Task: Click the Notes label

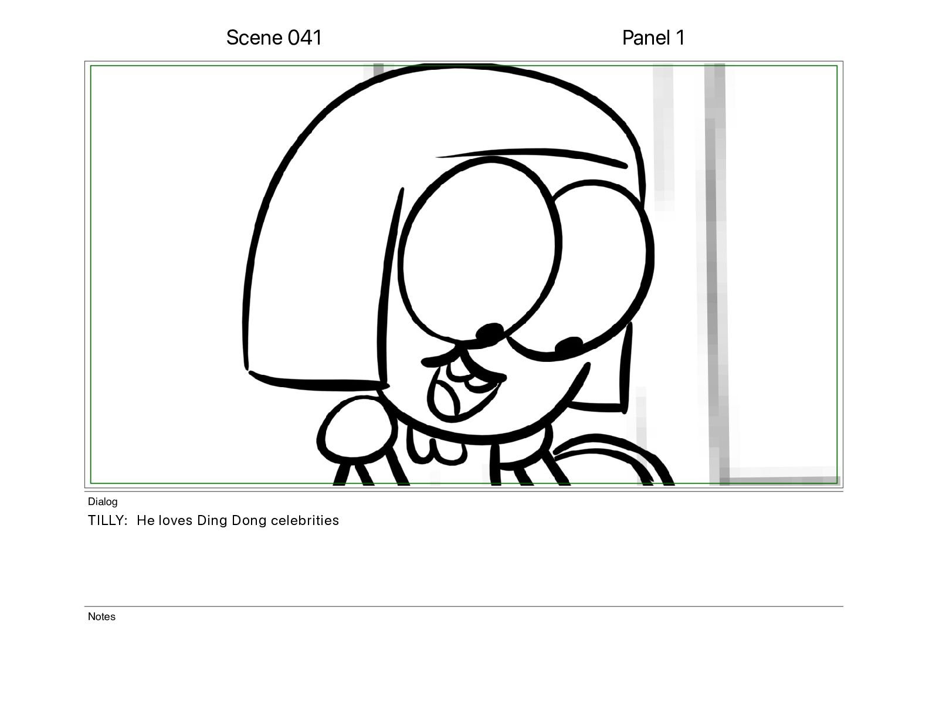Action: (101, 617)
